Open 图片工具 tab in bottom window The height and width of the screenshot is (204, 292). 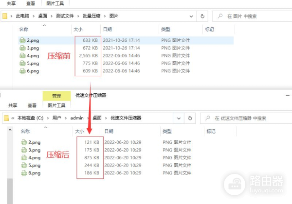(x=56, y=105)
